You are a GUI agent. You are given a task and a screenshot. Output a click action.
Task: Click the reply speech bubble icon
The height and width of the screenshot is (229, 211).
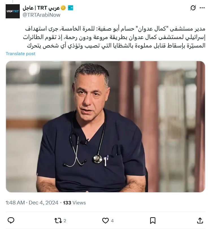(x=11, y=221)
